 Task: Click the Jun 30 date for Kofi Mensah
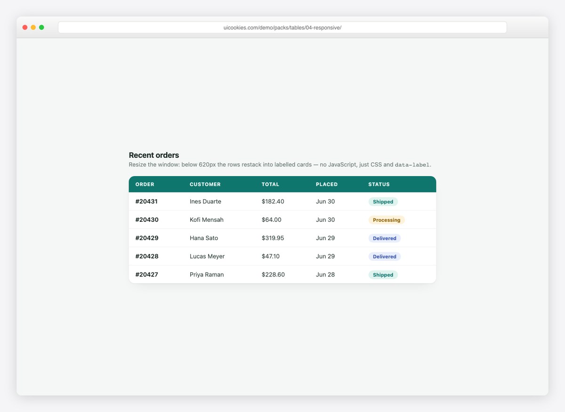[x=325, y=220]
